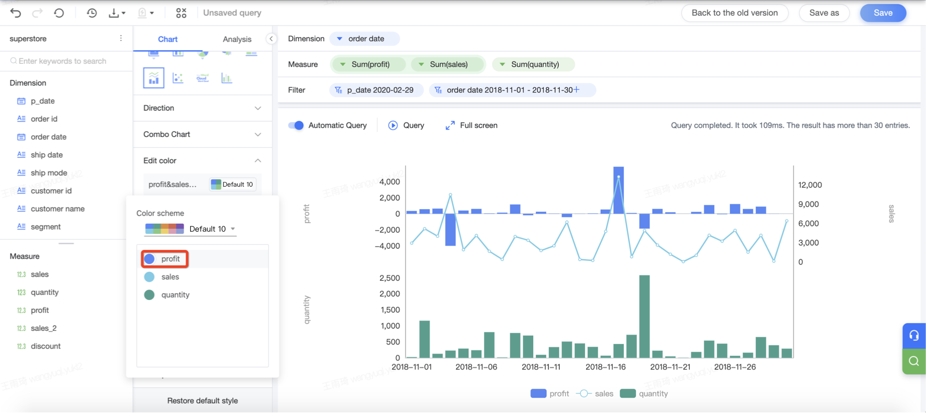This screenshot has height=413, width=926.
Task: Open green search floating button
Action: click(914, 361)
